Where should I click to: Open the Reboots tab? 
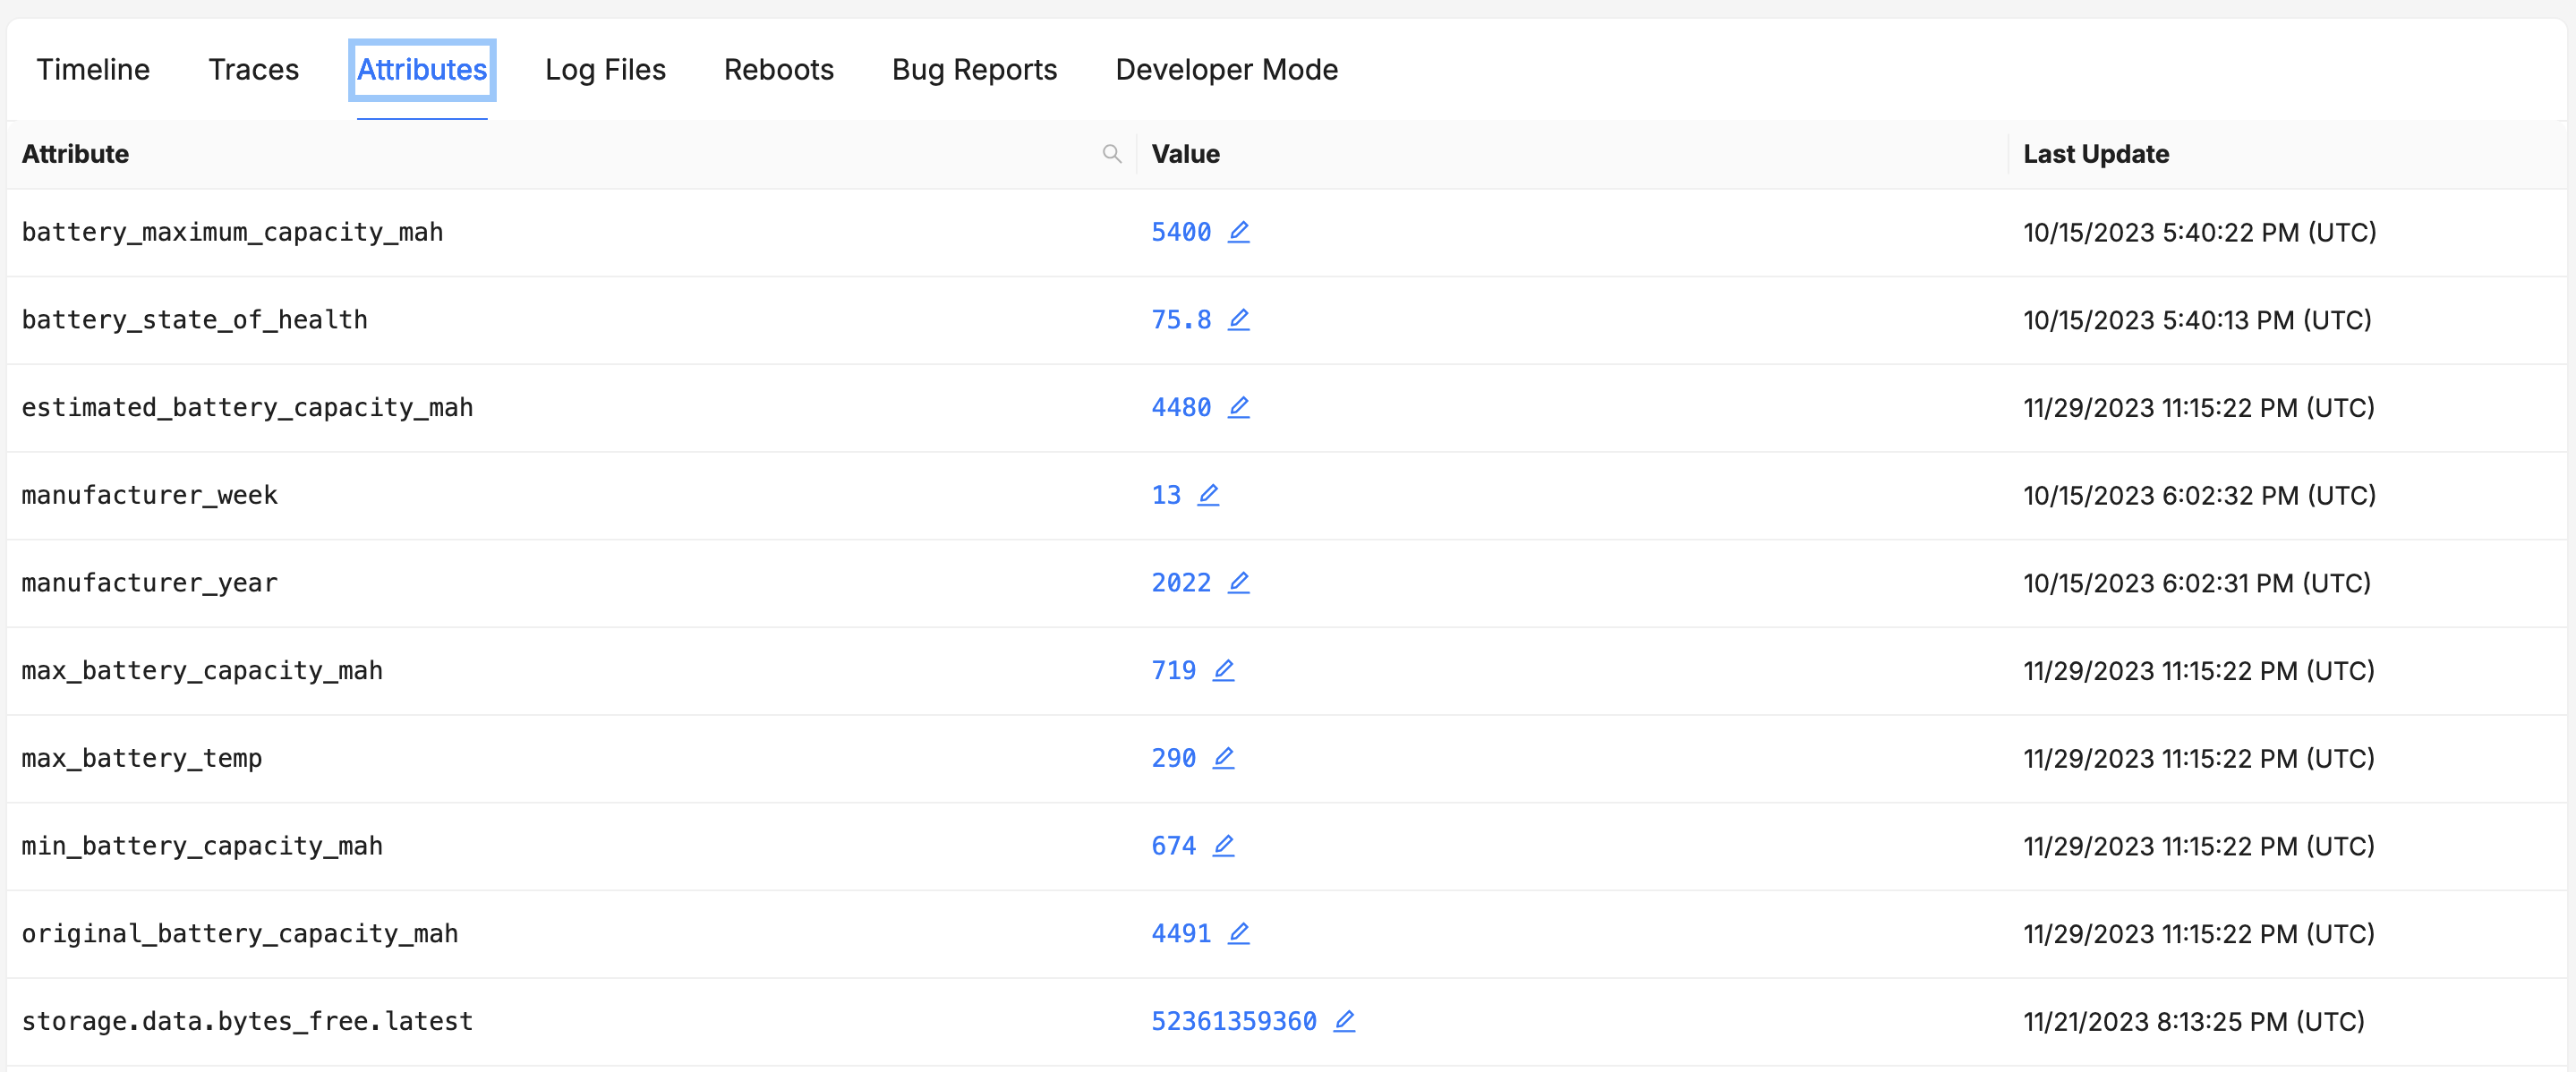pyautogui.click(x=778, y=70)
